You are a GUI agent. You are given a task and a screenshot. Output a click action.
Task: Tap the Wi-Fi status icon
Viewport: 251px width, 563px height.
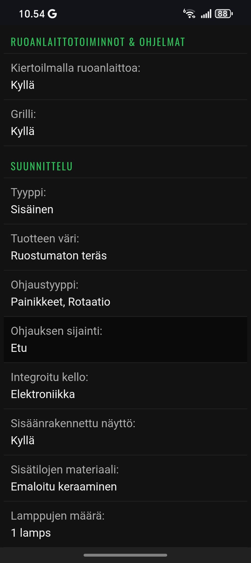tap(189, 14)
